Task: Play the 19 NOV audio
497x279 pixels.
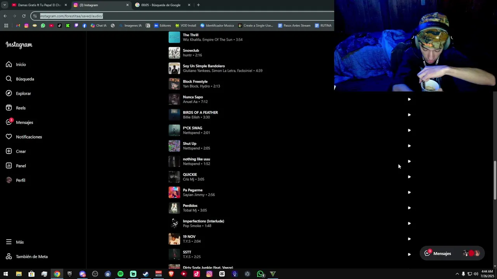Action: pos(409,239)
